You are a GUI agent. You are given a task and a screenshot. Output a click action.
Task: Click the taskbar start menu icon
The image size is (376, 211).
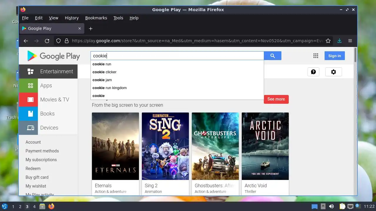[x=4, y=206]
